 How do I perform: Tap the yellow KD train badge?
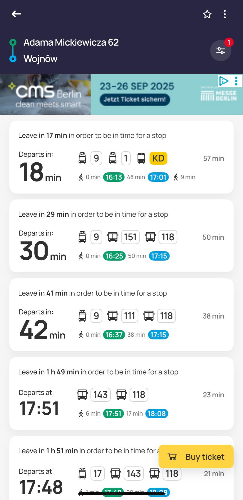pyautogui.click(x=158, y=158)
